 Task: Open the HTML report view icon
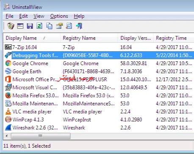click(x=20, y=26)
